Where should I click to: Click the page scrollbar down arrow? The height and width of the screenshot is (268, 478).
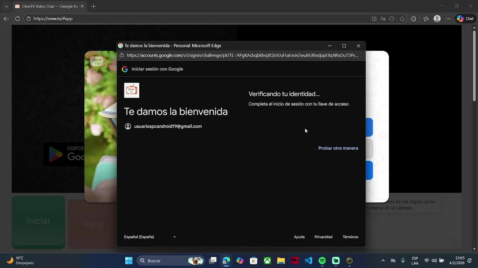474,249
